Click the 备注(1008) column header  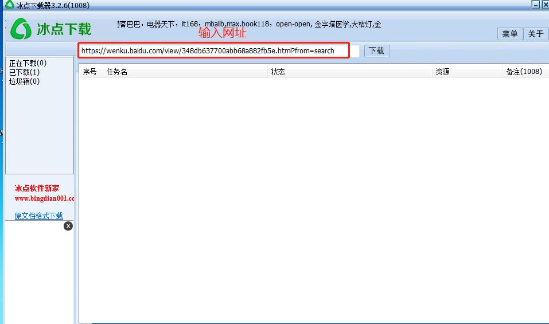pos(525,72)
